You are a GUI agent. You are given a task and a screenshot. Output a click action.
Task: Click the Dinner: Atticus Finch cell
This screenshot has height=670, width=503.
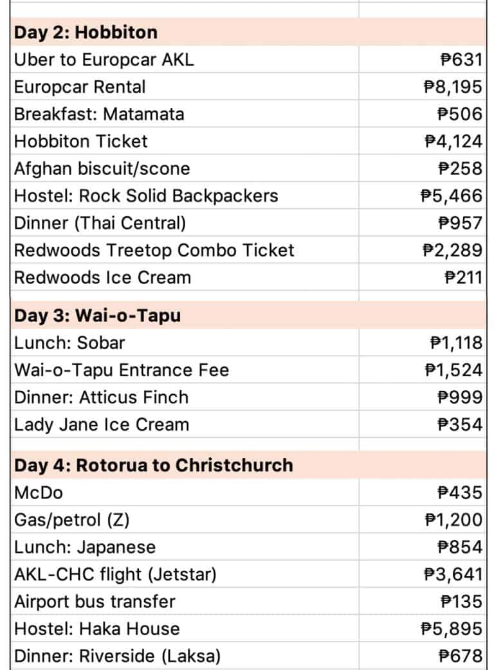(101, 397)
